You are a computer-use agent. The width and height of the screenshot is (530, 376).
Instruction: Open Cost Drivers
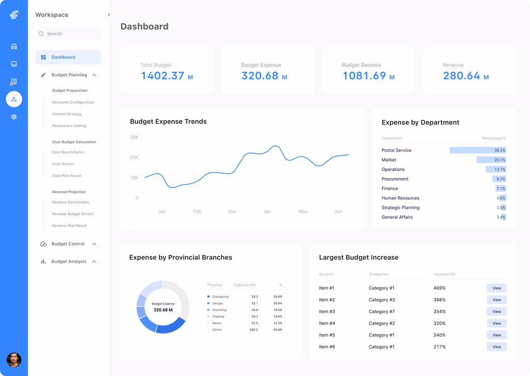coord(63,164)
